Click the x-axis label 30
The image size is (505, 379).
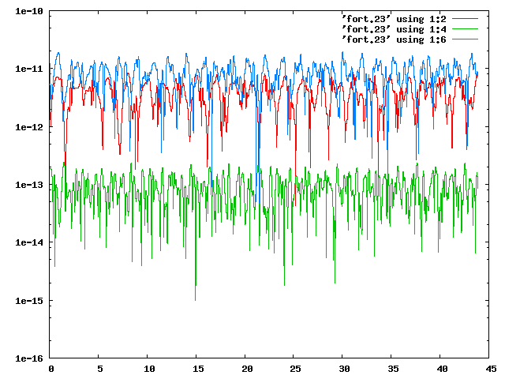(x=344, y=369)
